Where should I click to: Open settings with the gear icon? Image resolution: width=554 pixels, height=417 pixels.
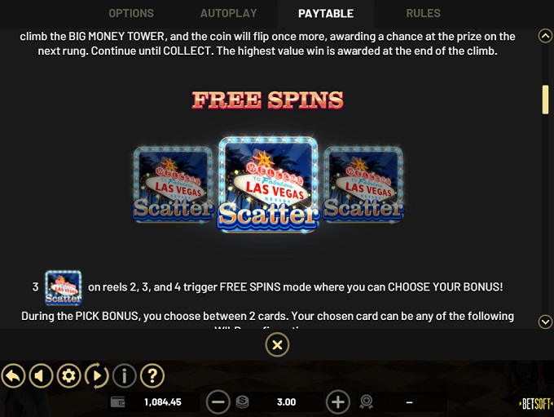(x=68, y=375)
